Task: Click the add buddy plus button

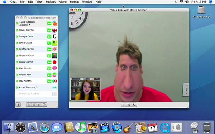Action: coord(18,105)
